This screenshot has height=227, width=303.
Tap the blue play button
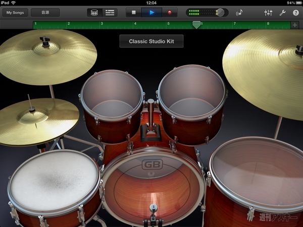[151, 13]
